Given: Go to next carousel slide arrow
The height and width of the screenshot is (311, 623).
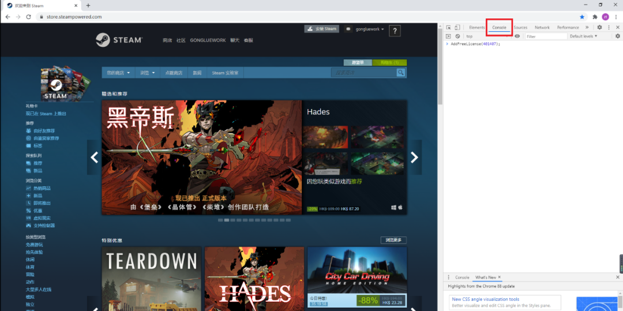Looking at the screenshot, I should click(x=414, y=158).
